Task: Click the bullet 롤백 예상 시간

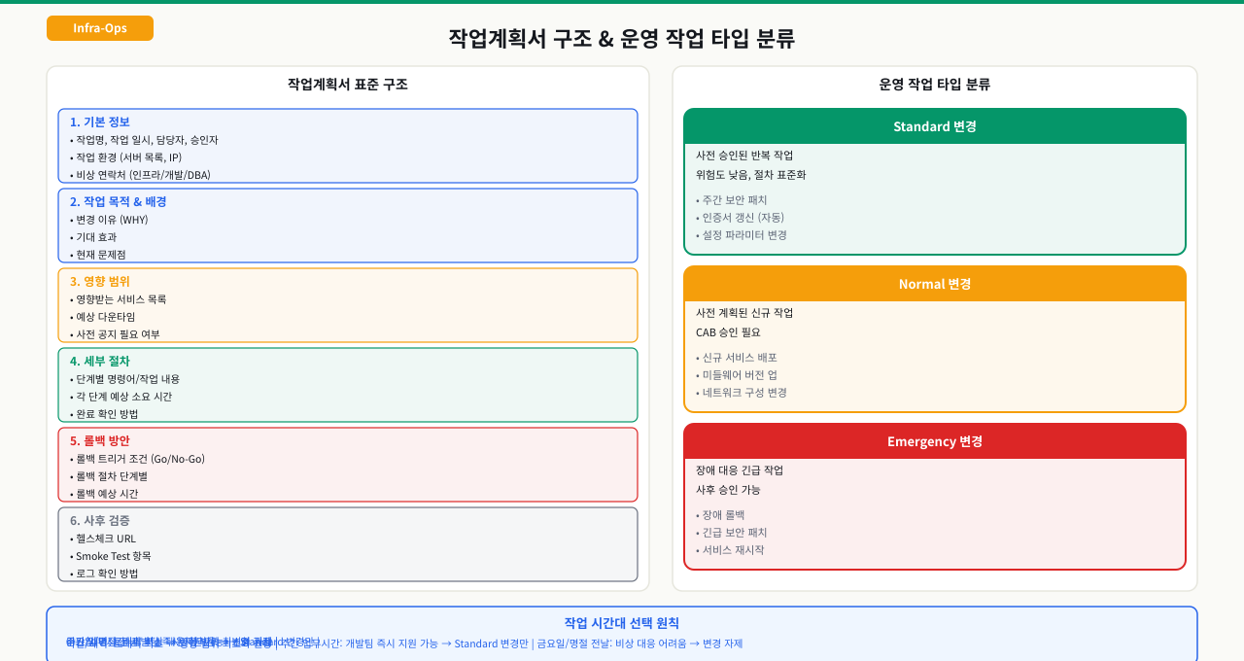Action: [104, 494]
